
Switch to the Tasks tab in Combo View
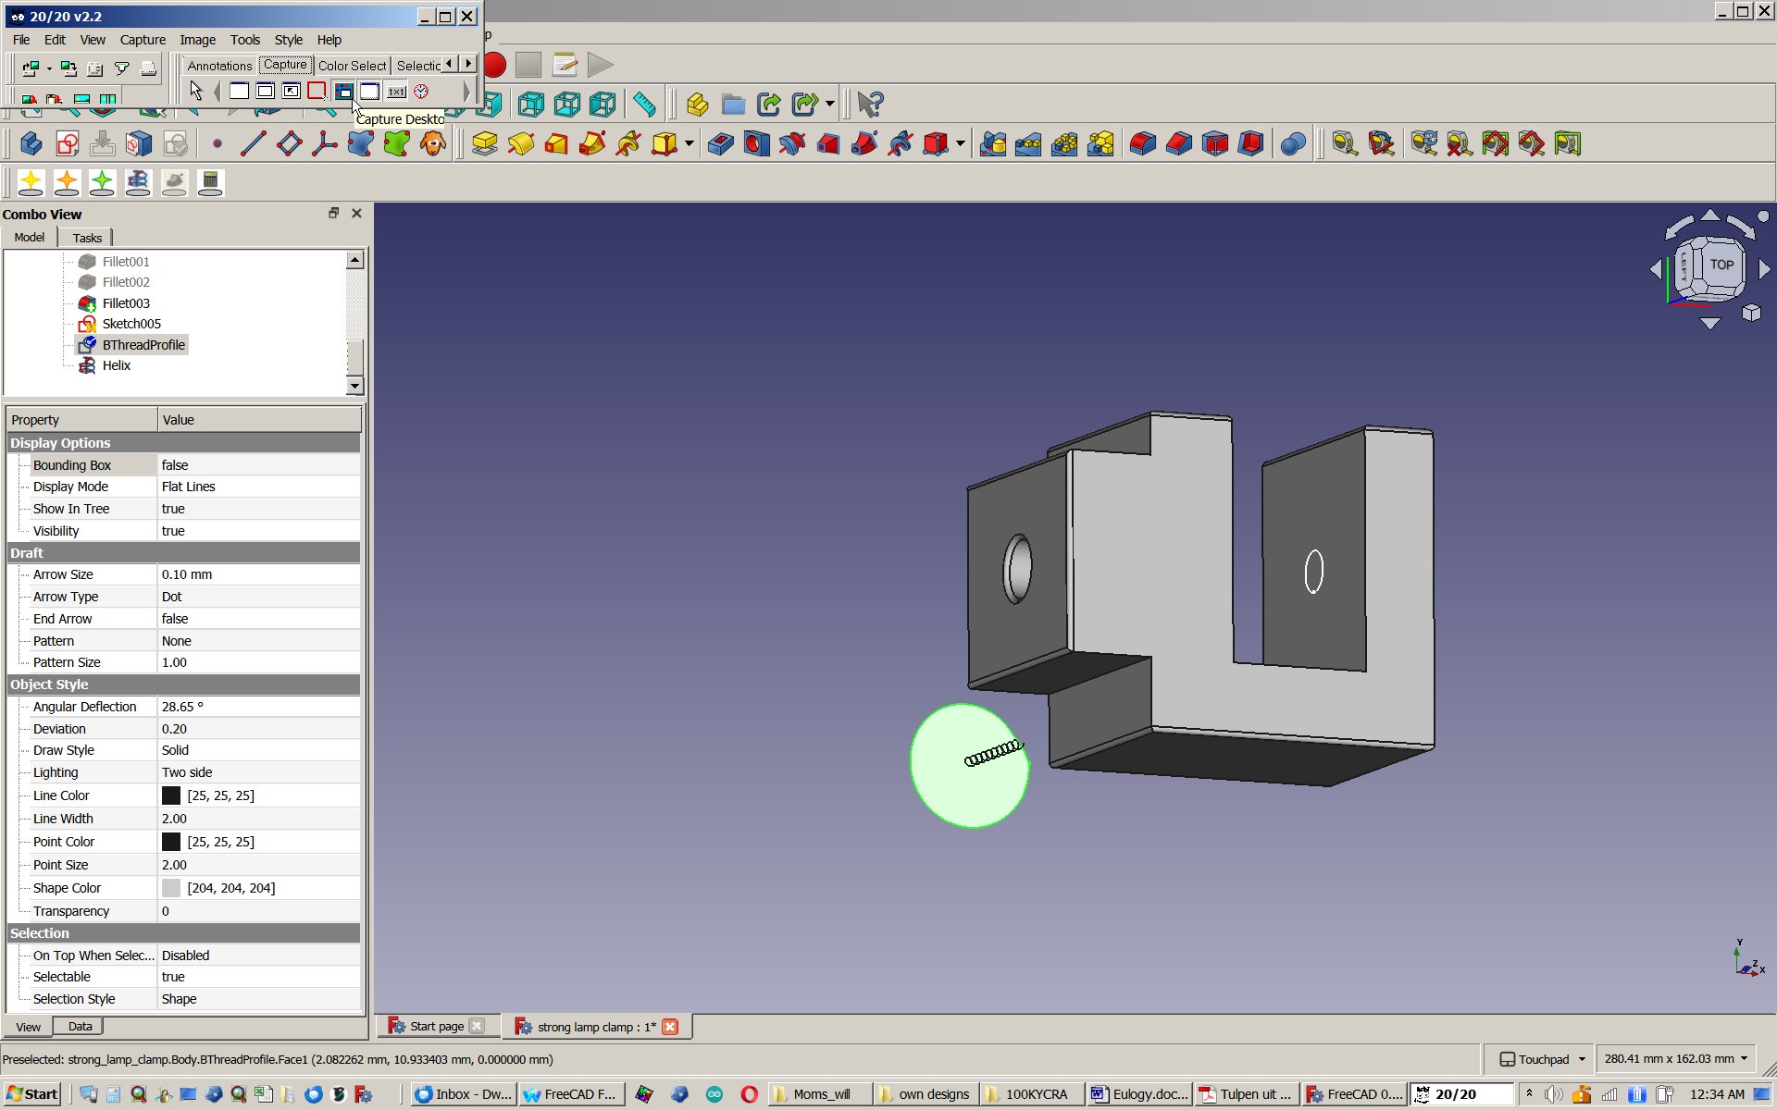86,238
